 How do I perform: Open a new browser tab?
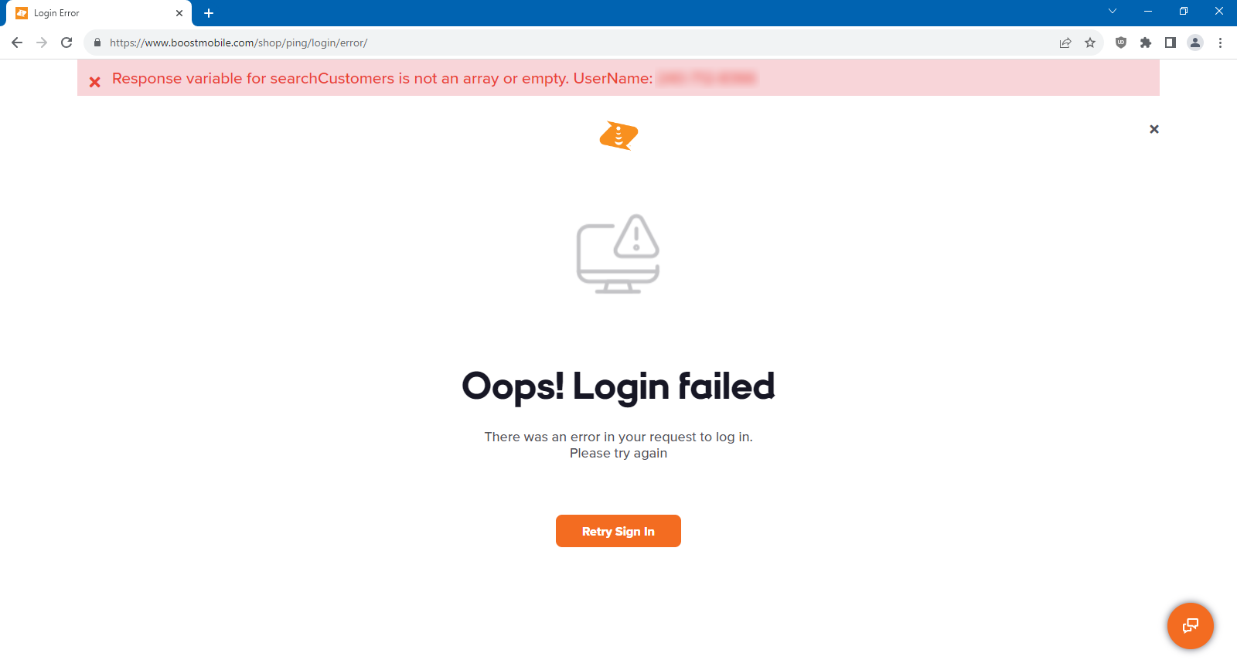click(209, 12)
